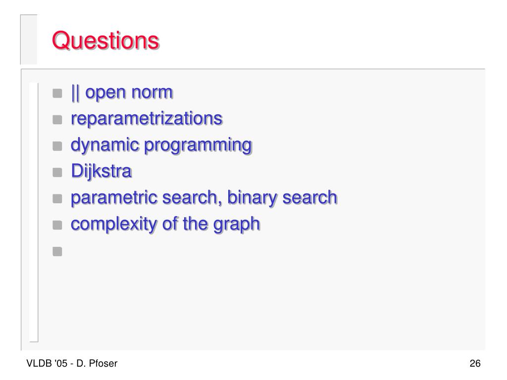Click the 'Dijkstra' bullet text
Screen dimensions: 507x380
[x=101, y=171]
